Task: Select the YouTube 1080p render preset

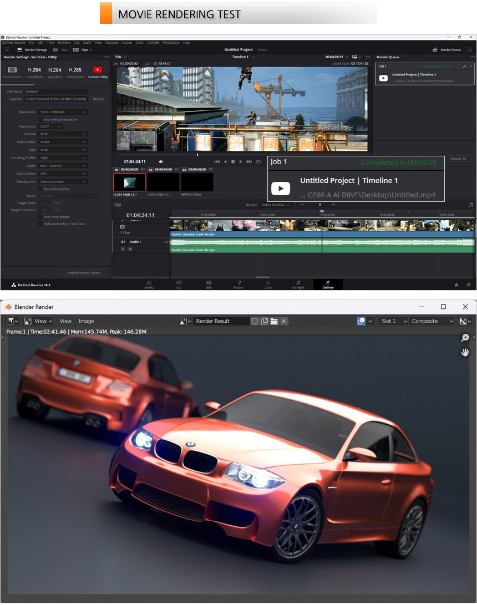Action: tap(98, 72)
